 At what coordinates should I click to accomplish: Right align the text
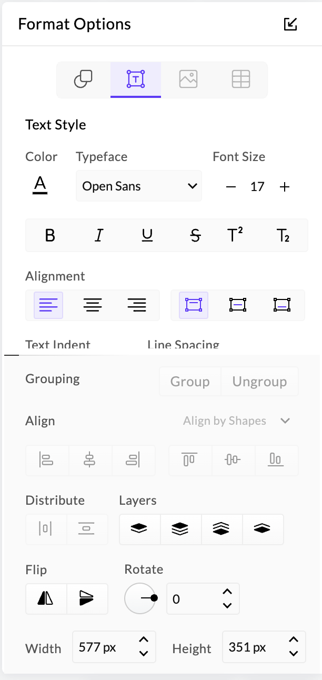tap(137, 305)
